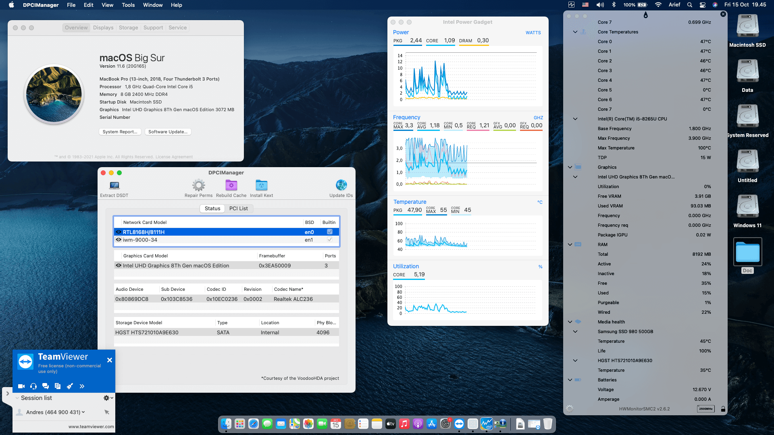Open System Preferences from the Dock

tap(445, 424)
